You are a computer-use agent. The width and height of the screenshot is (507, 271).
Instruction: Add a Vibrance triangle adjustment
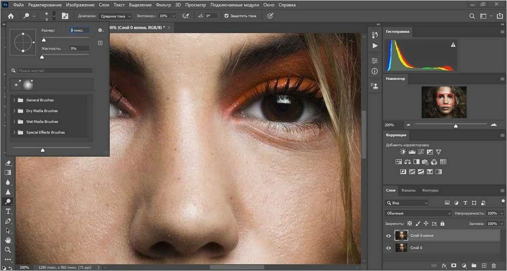point(439,152)
